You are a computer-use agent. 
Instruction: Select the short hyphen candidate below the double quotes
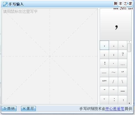[x=104, y=91]
